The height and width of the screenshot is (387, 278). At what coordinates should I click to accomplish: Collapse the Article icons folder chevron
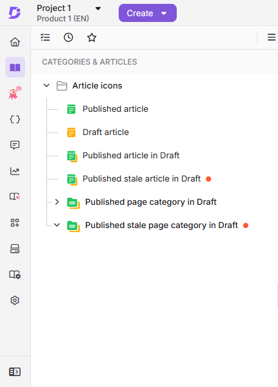46,86
